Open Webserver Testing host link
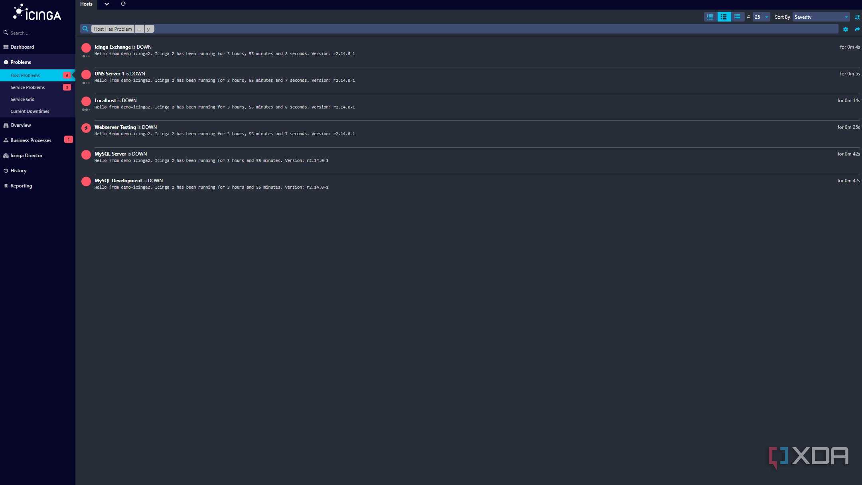Screen dimensions: 862x485 tap(115, 127)
